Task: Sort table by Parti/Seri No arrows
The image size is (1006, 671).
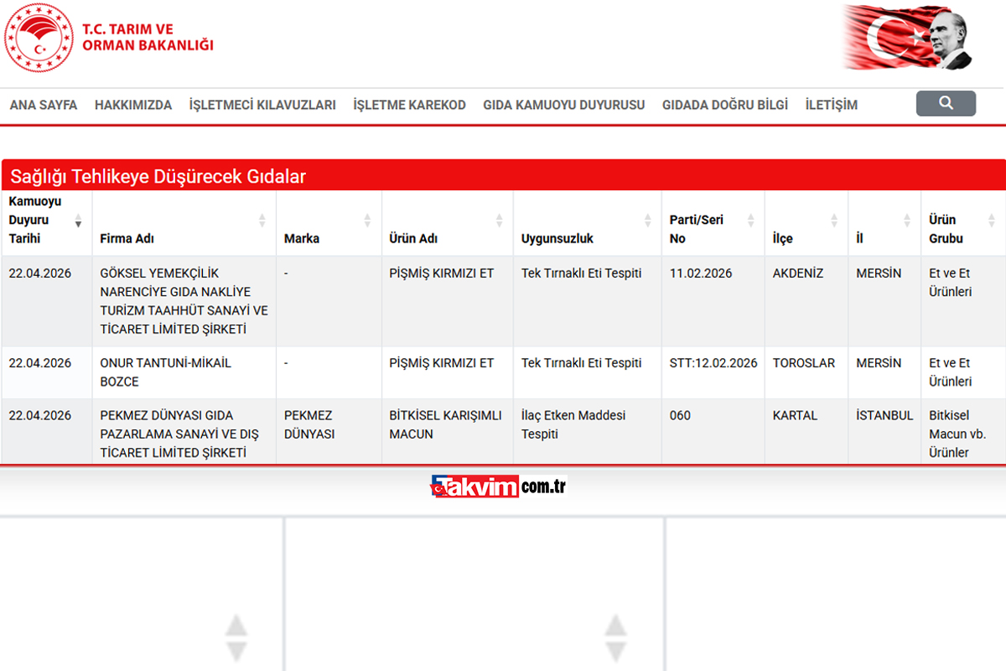Action: click(x=750, y=221)
